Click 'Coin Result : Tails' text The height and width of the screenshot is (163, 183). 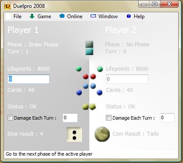136,134
